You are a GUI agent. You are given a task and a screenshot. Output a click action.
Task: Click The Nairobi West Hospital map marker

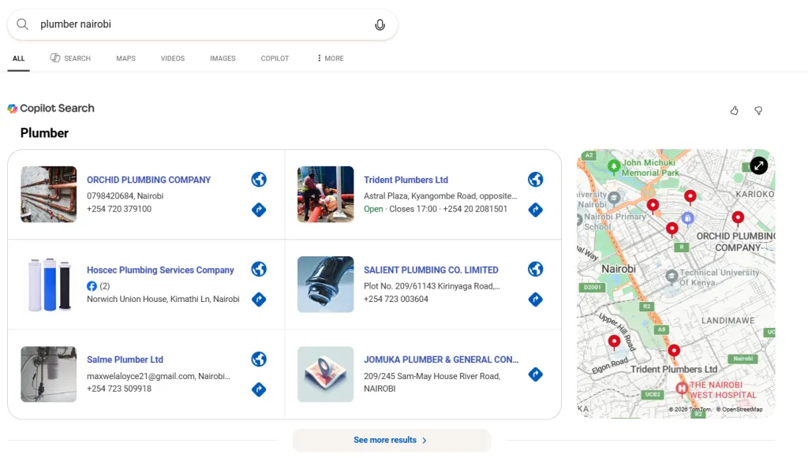click(x=683, y=389)
